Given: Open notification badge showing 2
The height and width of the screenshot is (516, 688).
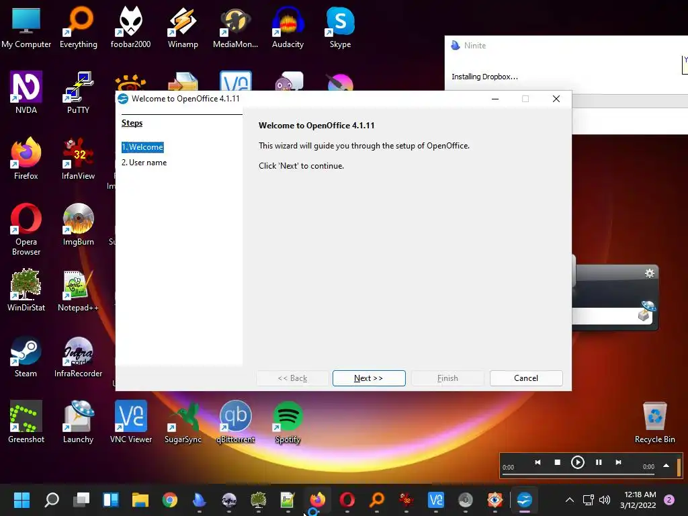Looking at the screenshot, I should tap(669, 499).
